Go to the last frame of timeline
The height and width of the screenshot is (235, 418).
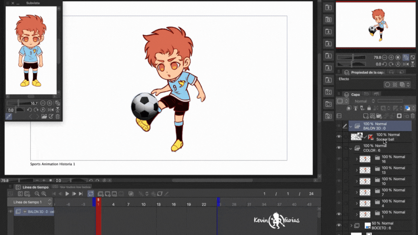coord(81,194)
